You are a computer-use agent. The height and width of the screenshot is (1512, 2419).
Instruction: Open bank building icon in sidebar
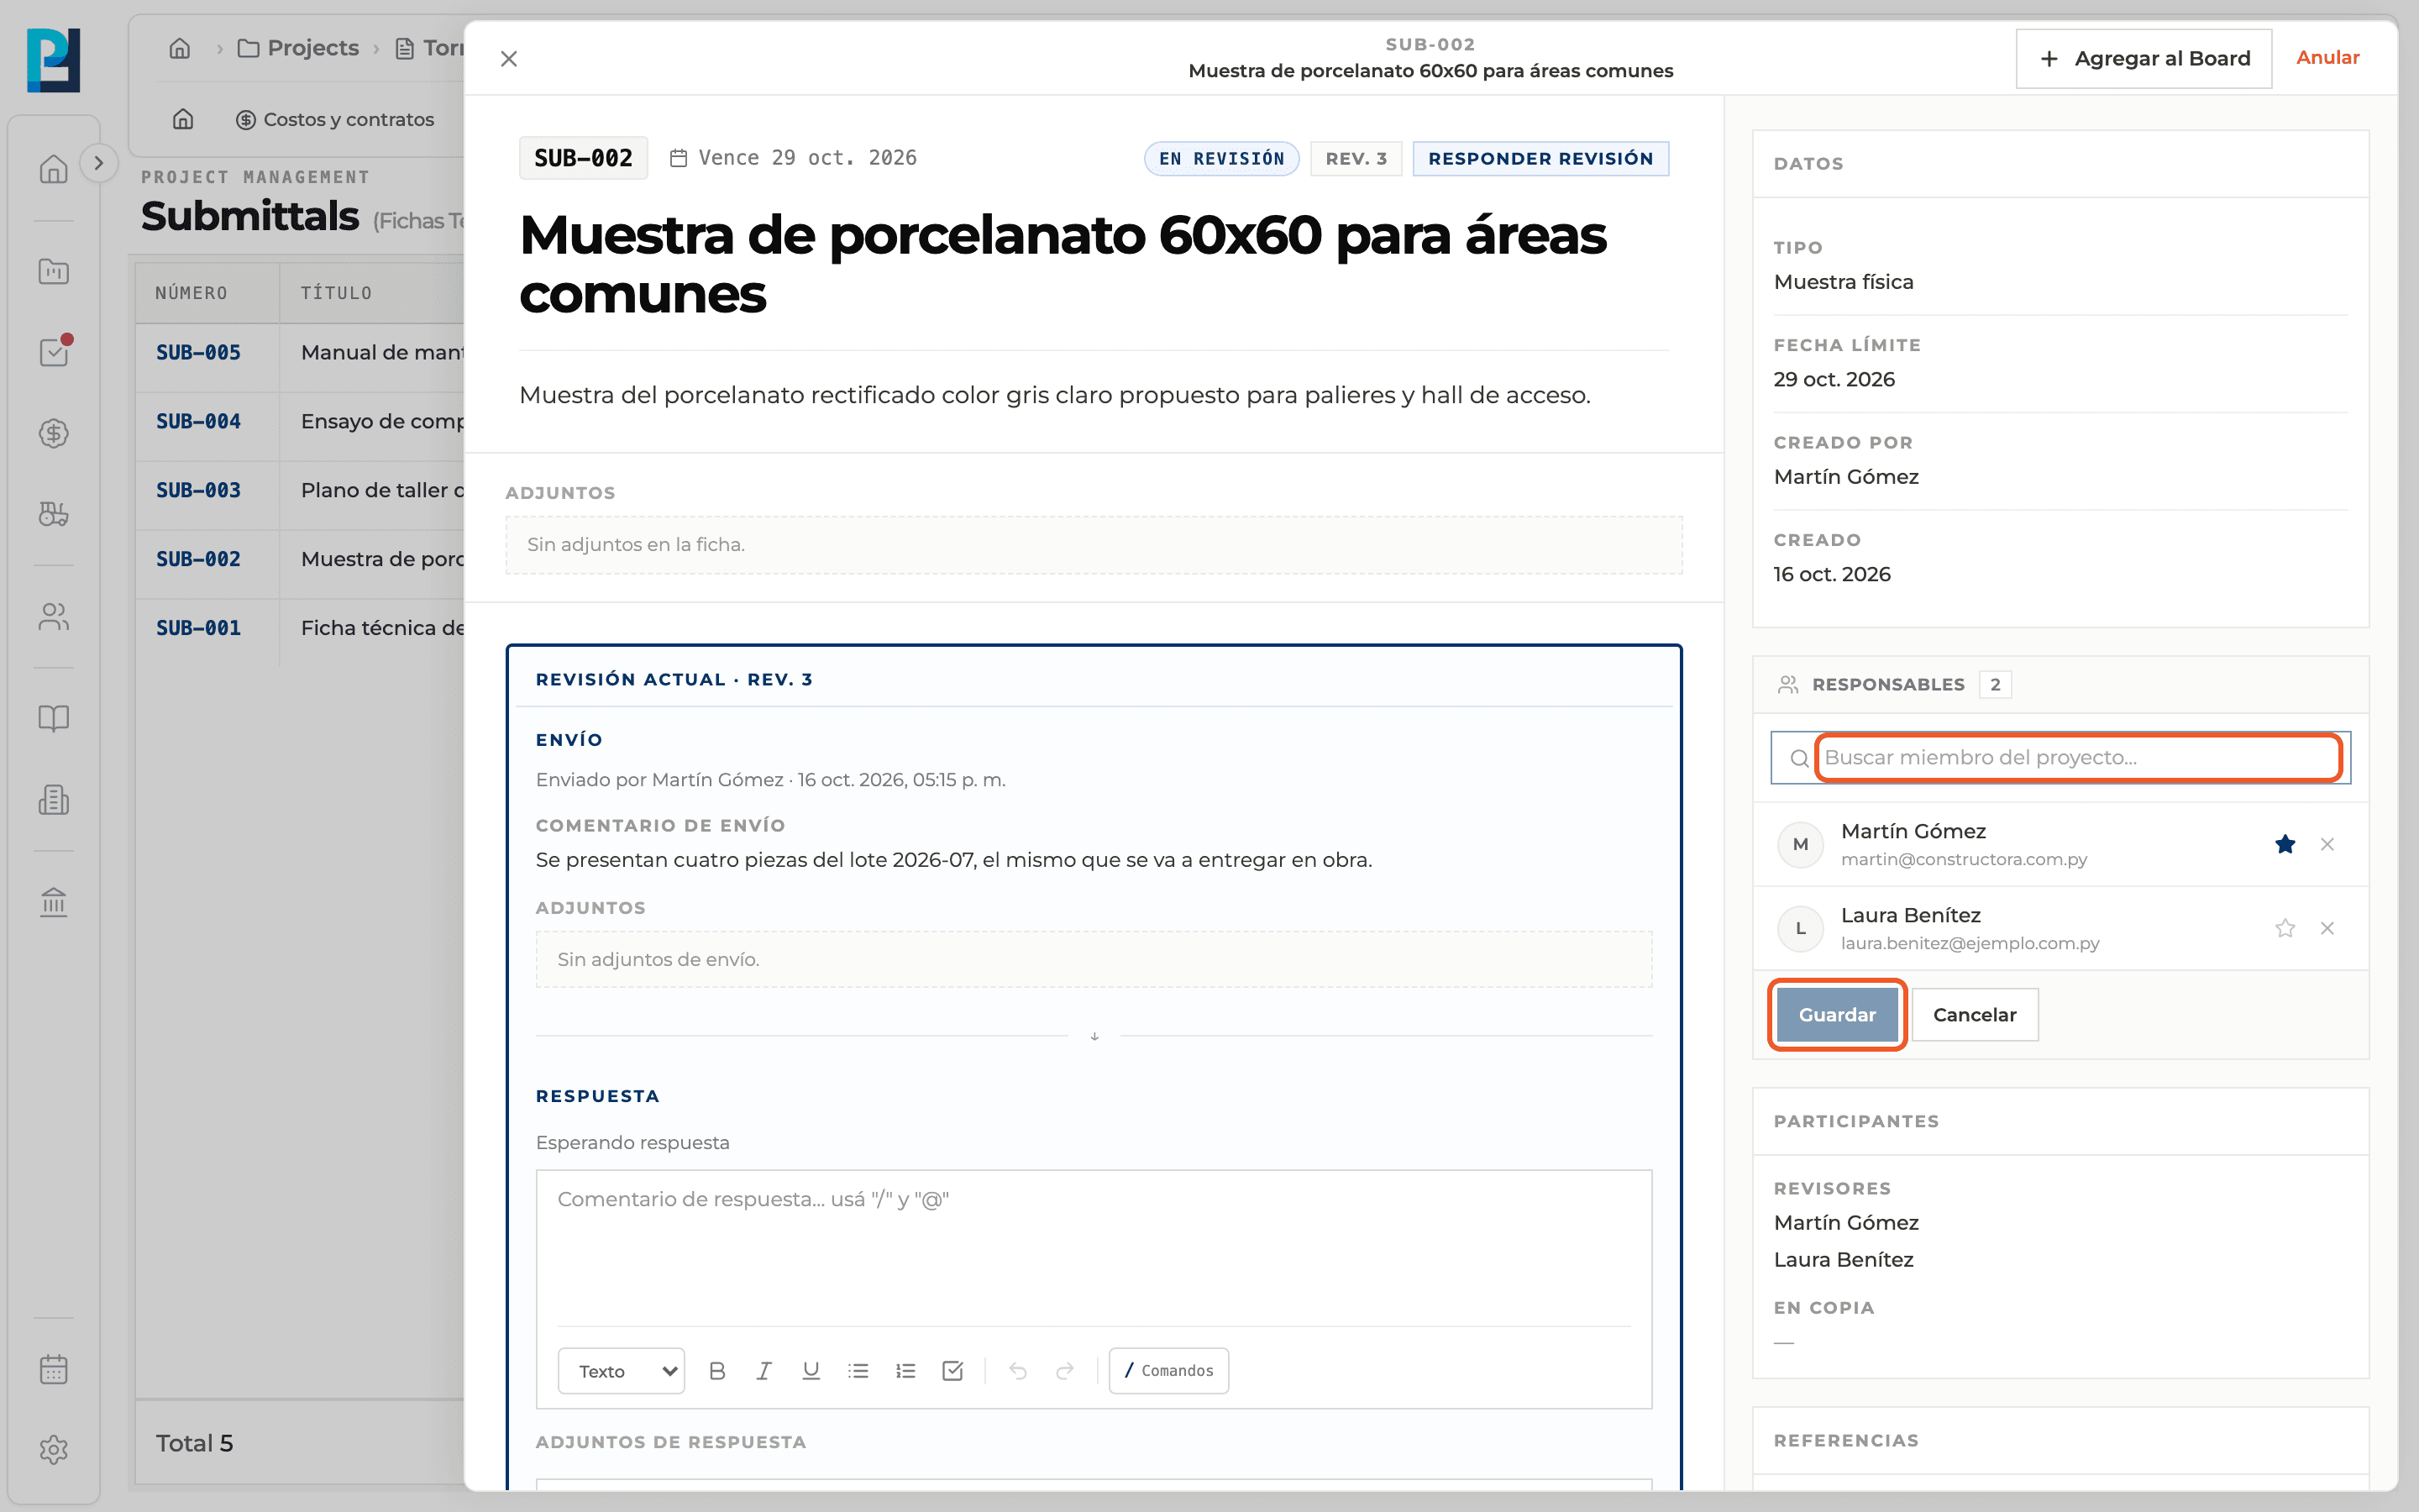coord(54,902)
